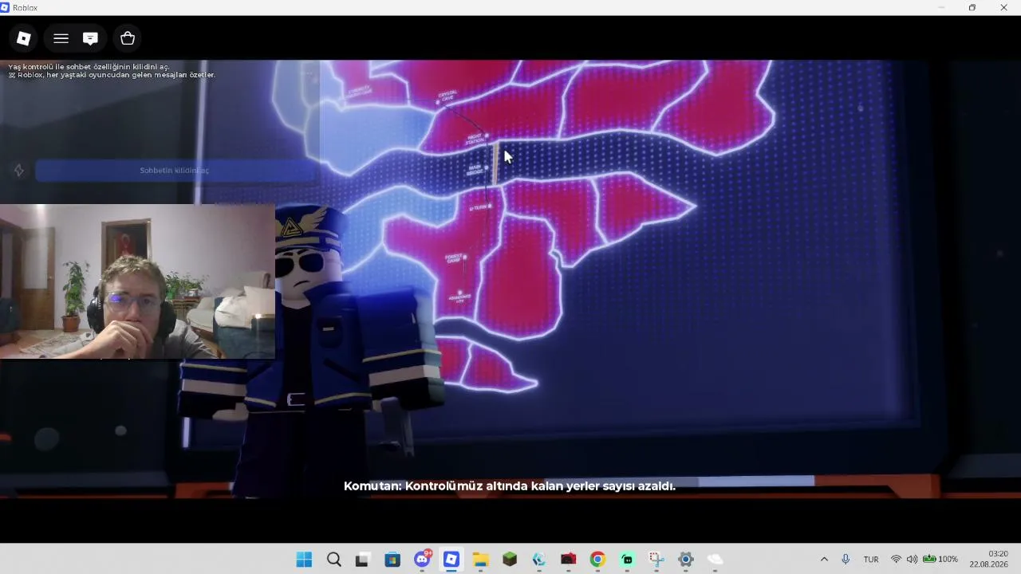The width and height of the screenshot is (1021, 574).
Task: Open Windows Search from the taskbar
Action: [334, 560]
